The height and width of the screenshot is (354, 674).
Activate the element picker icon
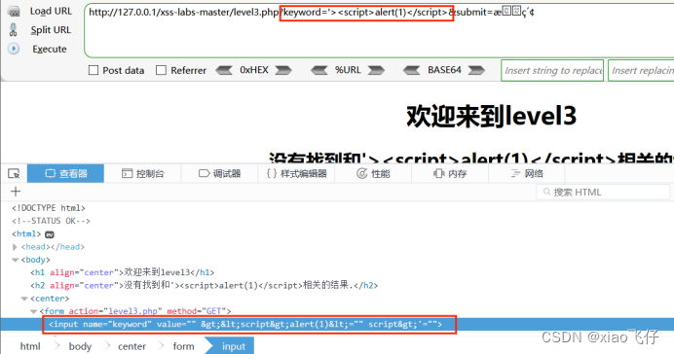point(14,173)
